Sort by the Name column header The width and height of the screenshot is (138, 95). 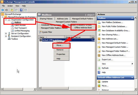(51, 37)
